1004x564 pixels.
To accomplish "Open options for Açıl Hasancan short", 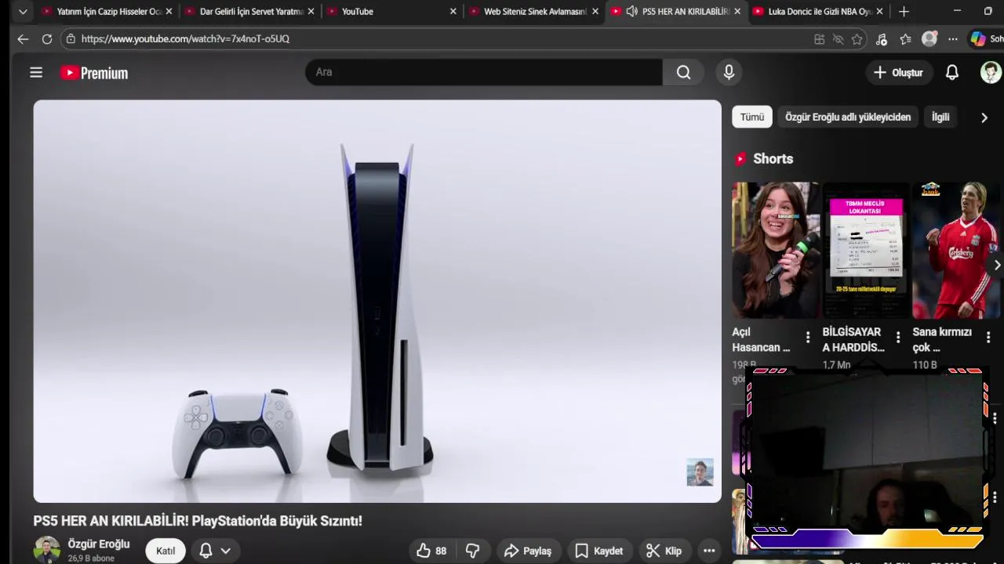I will (x=808, y=338).
